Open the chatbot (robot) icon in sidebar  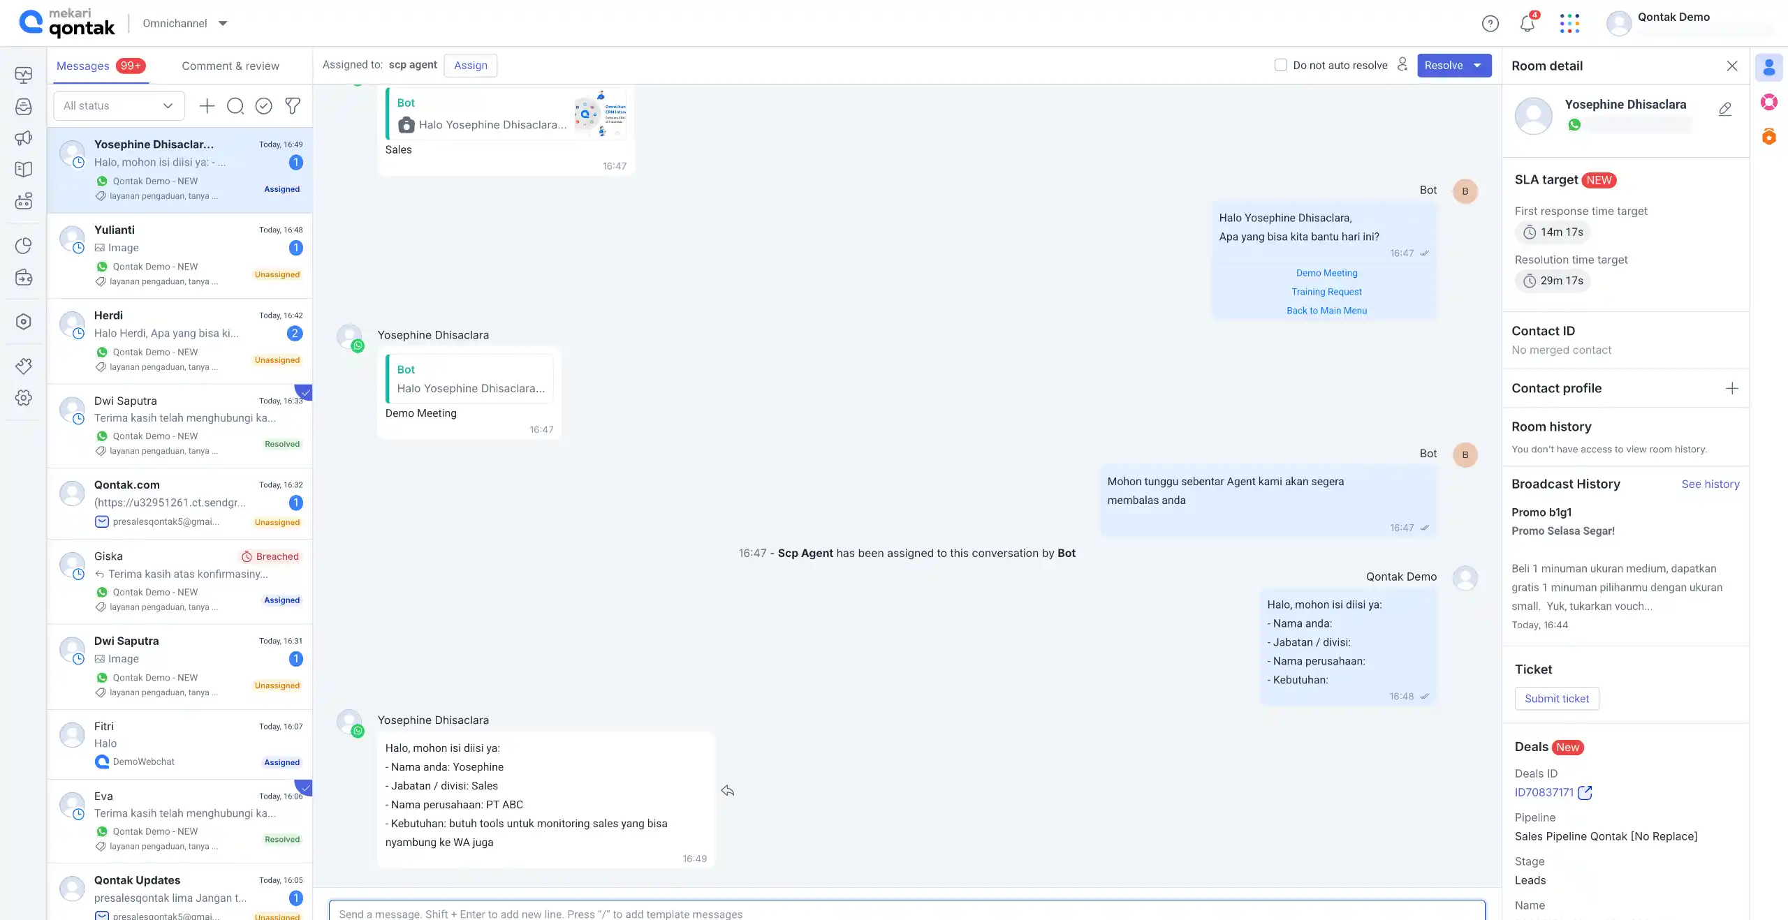[x=23, y=200]
